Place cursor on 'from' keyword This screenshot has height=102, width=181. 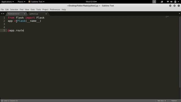pos(11,18)
